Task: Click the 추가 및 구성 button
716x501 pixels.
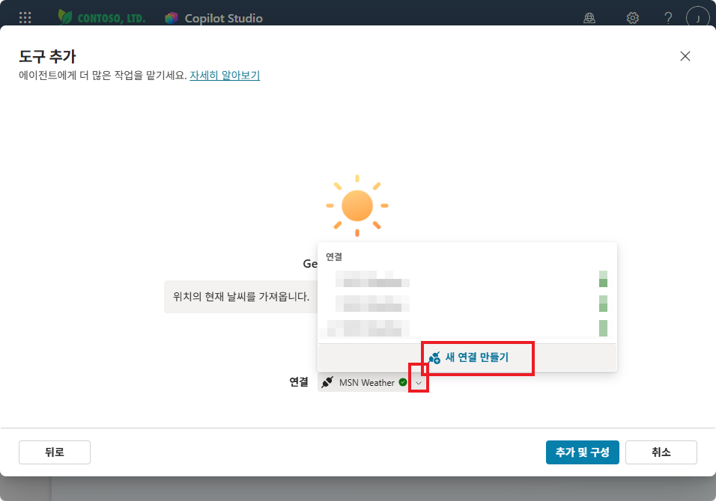Action: click(582, 452)
